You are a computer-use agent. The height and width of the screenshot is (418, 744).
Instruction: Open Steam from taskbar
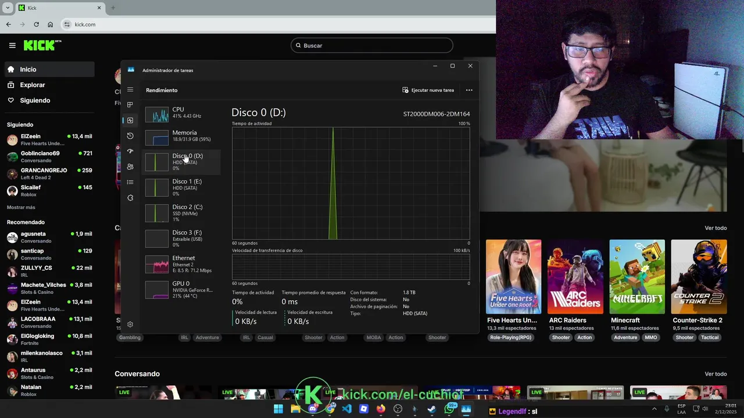coord(432,409)
